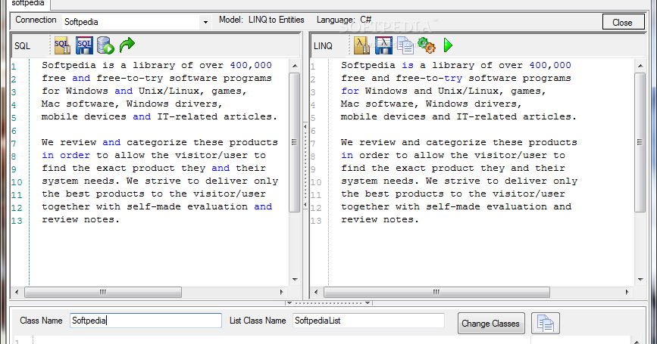Click 'Model: LINQ to Entities' text
This screenshot has width=657, height=344.
(x=261, y=20)
